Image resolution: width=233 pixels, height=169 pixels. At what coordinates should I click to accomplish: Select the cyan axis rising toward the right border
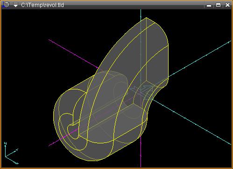pos(200,59)
